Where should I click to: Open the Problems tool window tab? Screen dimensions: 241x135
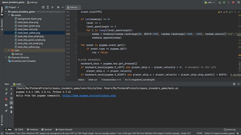click(x=33, y=130)
